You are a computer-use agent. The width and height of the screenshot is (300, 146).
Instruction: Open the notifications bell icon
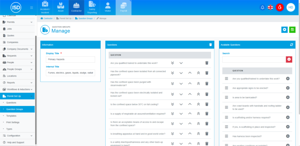tap(262, 7)
